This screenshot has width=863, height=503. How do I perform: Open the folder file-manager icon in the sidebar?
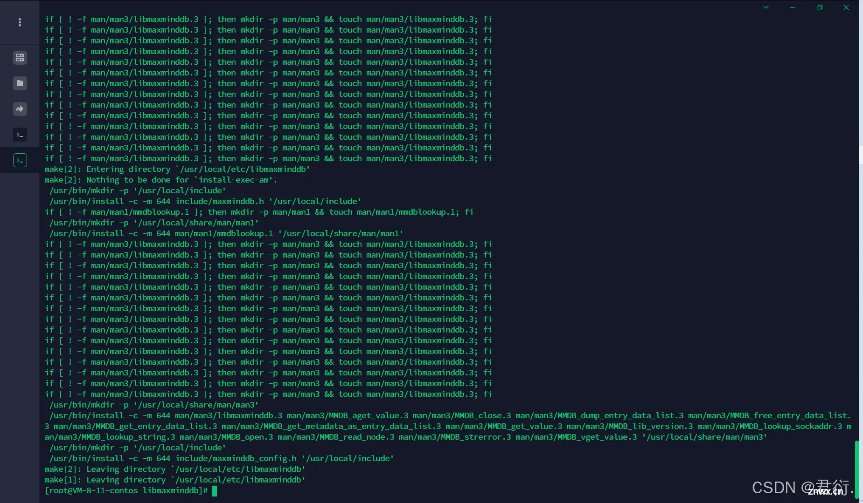[20, 83]
